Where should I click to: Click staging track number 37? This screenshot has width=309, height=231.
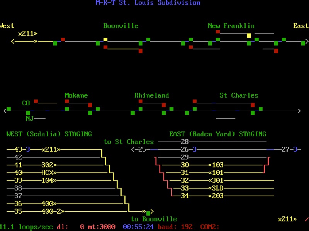click(18, 196)
